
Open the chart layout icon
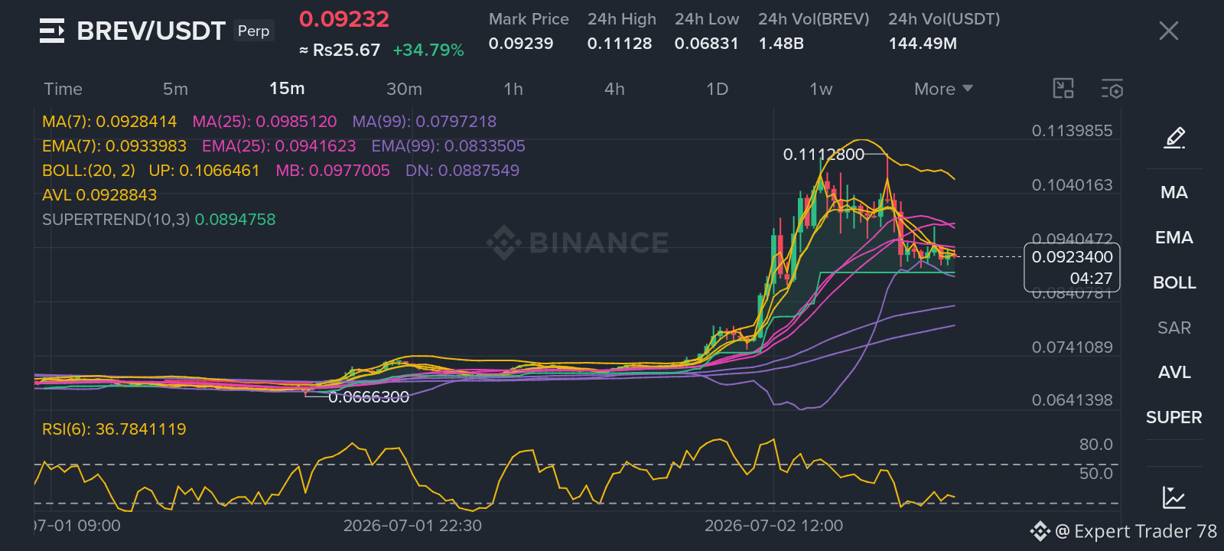click(1063, 89)
